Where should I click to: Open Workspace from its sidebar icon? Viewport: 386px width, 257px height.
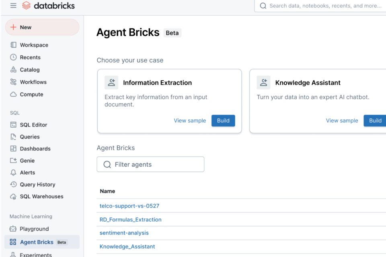coord(13,45)
